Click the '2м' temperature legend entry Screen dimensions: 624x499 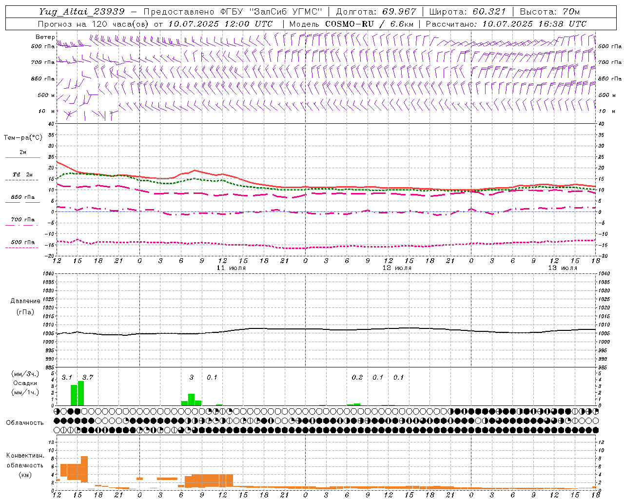point(23,153)
